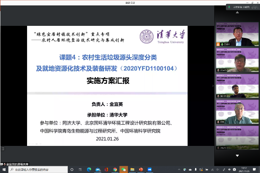Select video of man with glasses, green background
Viewport: 260px width, 173px height.
tap(235, 63)
